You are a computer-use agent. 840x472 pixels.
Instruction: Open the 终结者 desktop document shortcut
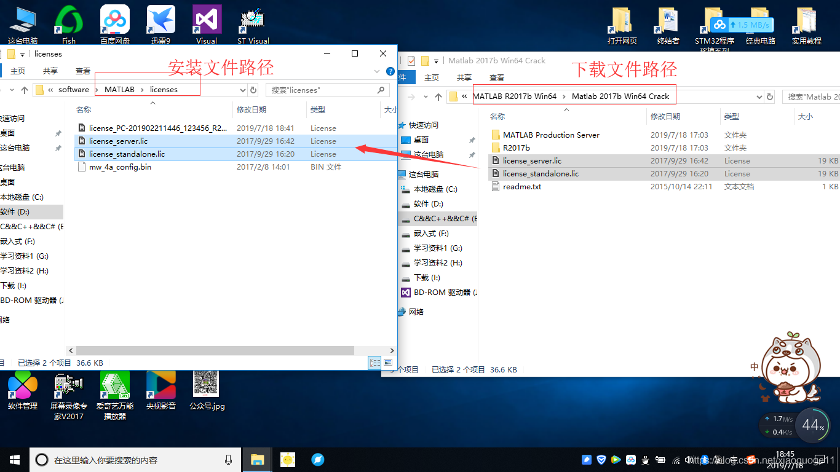point(668,25)
